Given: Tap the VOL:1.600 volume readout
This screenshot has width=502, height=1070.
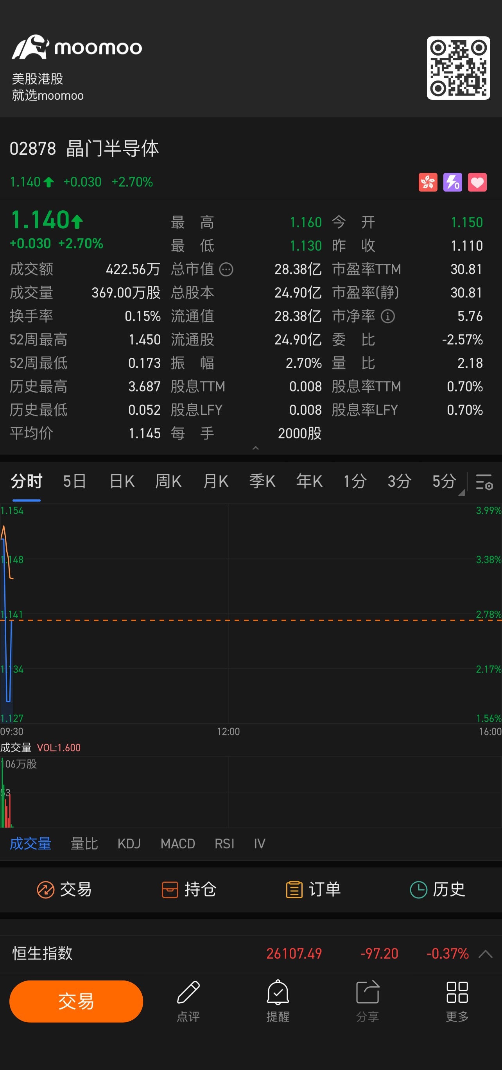Looking at the screenshot, I should tap(59, 747).
